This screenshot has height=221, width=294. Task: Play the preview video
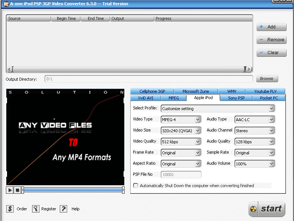pyautogui.click(x=10, y=190)
